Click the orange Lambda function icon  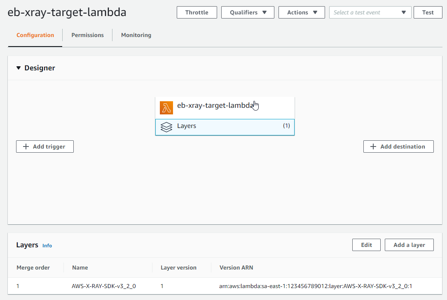[166, 108]
